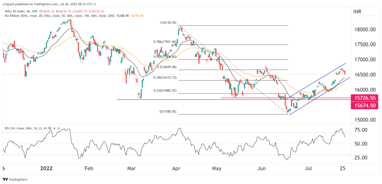Click the 15674.50 price tag
This screenshot has height=184, width=382.
click(x=364, y=105)
